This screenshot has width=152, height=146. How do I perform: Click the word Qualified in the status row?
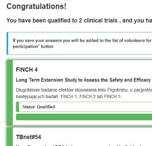[x=46, y=107]
